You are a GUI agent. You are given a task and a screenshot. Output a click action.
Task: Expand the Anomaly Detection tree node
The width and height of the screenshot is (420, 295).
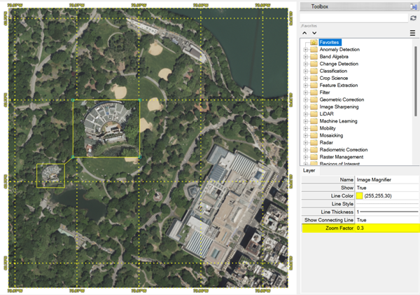point(305,49)
